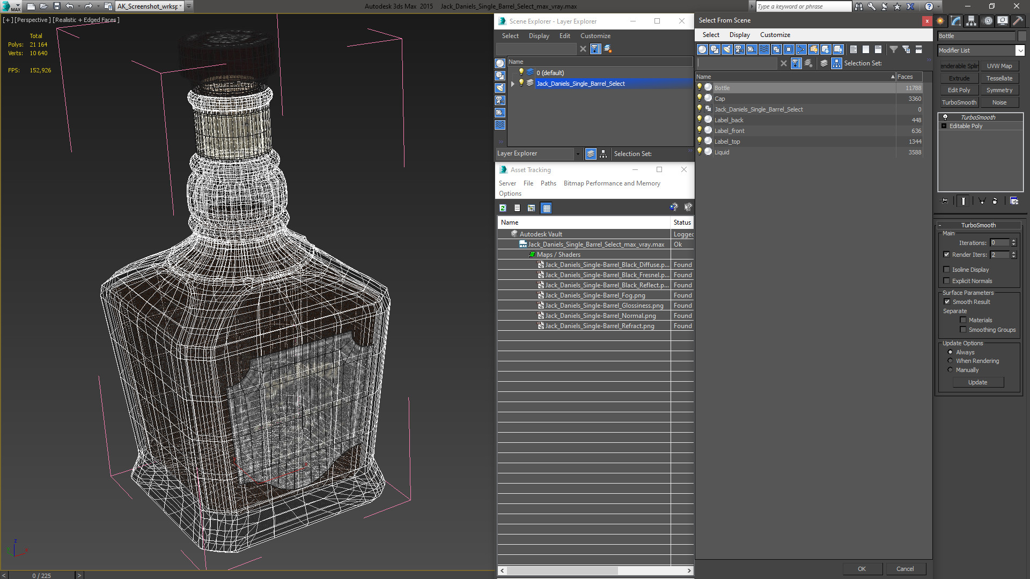Image resolution: width=1030 pixels, height=579 pixels.
Task: Toggle Display Helpers filter in Select From Scene
Action: (752, 49)
